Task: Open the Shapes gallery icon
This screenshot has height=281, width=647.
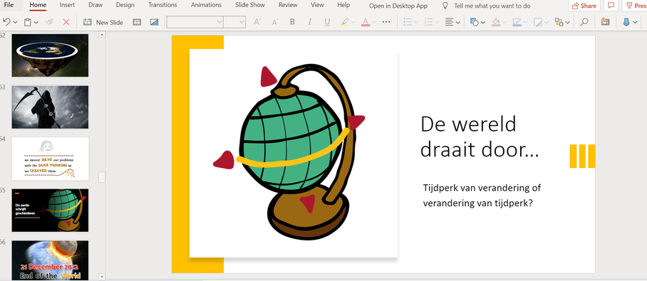Action: tap(475, 22)
